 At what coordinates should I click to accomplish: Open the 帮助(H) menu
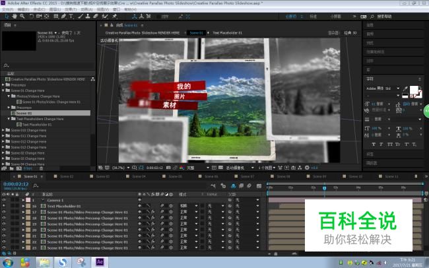(131, 9)
